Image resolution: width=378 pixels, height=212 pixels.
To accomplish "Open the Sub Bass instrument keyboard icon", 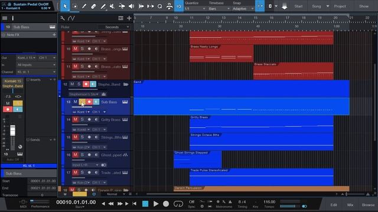I will (x=125, y=102).
